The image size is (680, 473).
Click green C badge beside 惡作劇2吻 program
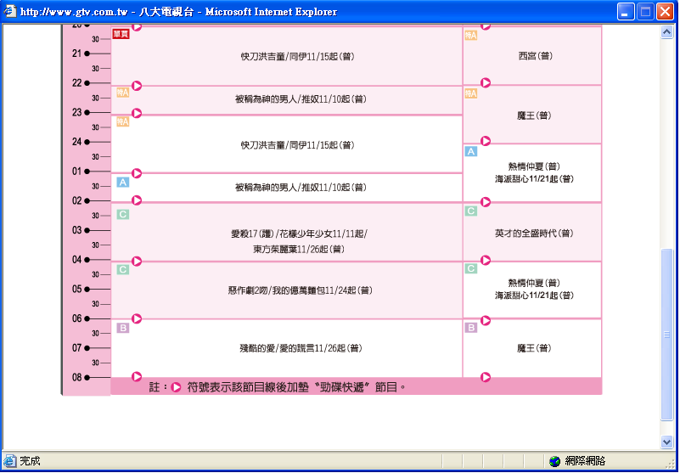(122, 269)
